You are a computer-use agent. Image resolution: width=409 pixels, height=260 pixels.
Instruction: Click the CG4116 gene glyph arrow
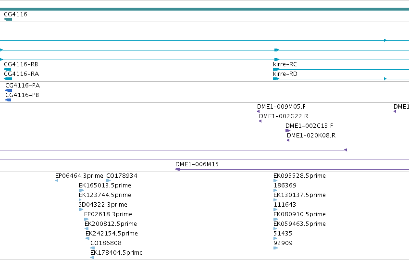click(x=8, y=19)
